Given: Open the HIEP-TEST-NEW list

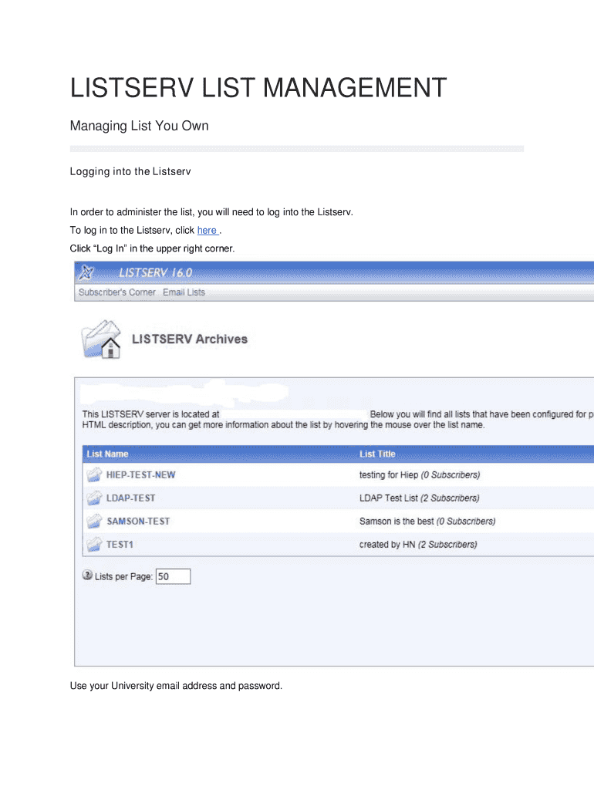Looking at the screenshot, I should pos(140,474).
